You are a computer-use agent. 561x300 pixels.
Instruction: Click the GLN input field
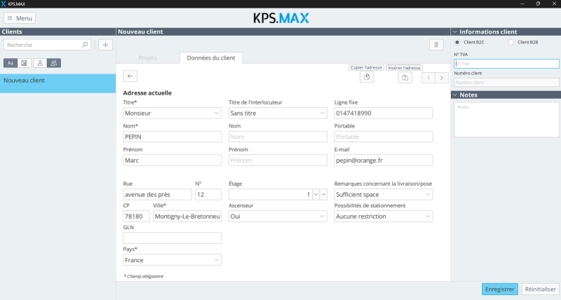pyautogui.click(x=172, y=238)
